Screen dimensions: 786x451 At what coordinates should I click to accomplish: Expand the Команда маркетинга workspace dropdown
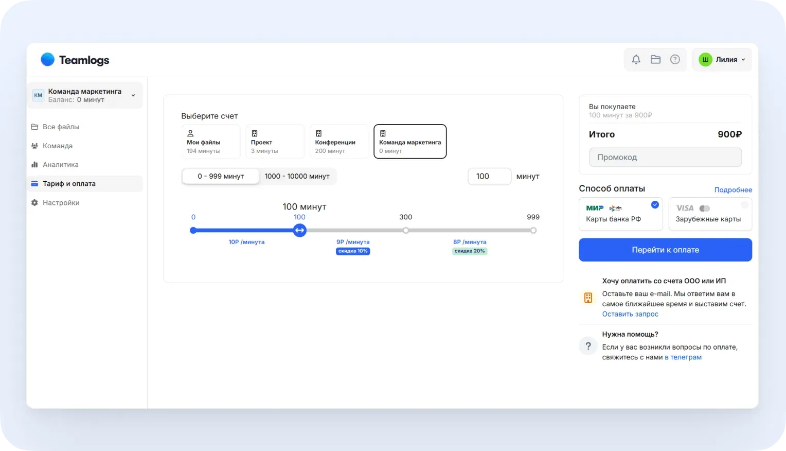pyautogui.click(x=133, y=95)
